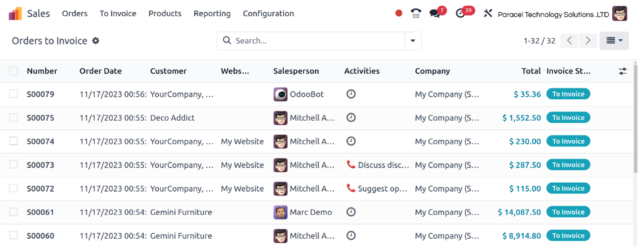Click company name Paracel Technology Solutions .LTD
The image size is (638, 247).
553,14
